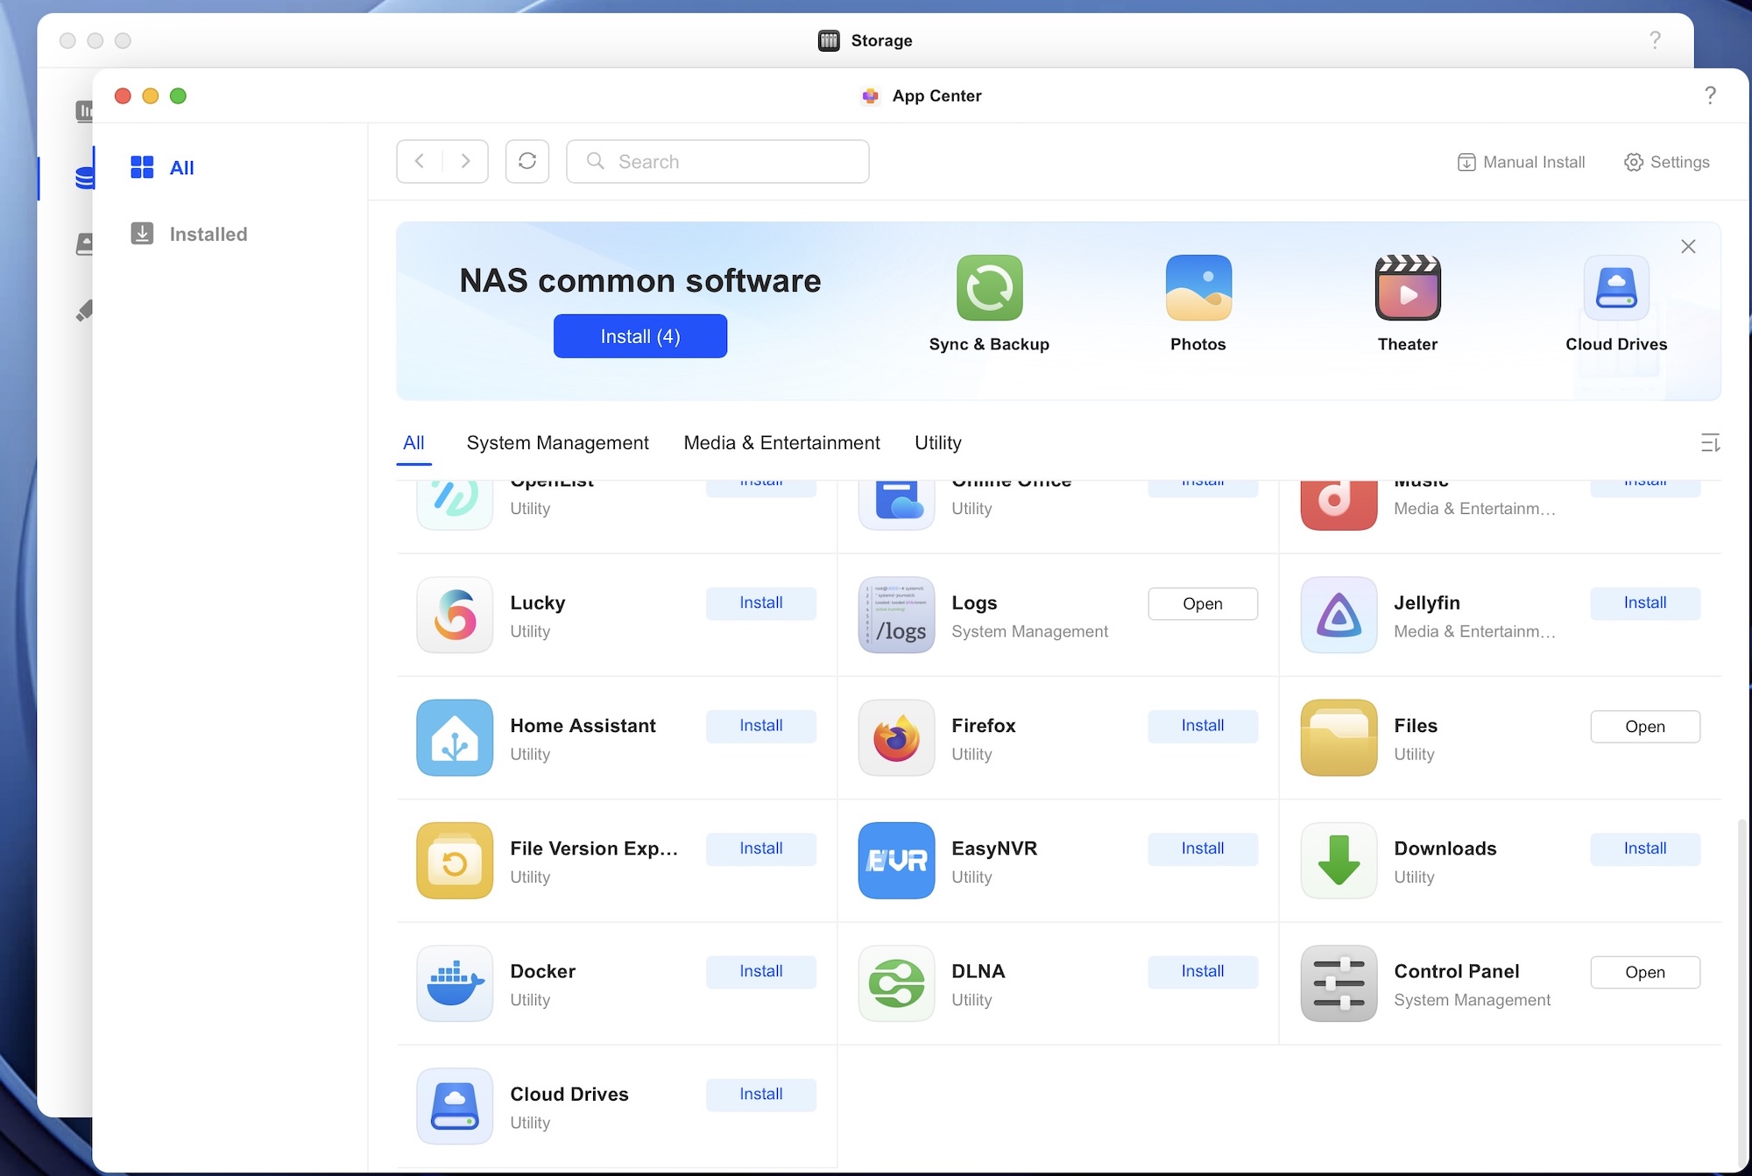Click the Logs app icon
The width and height of the screenshot is (1752, 1176).
click(895, 616)
